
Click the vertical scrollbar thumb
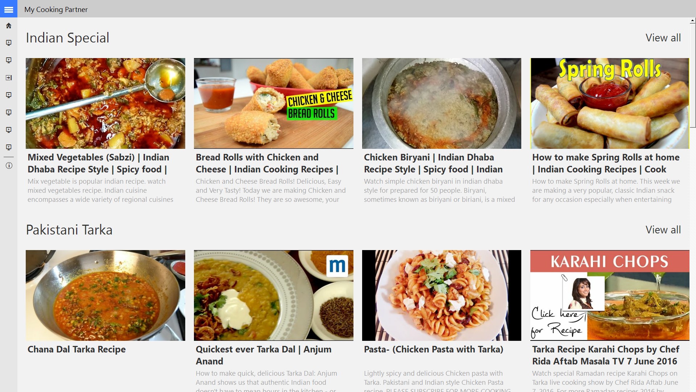(692, 76)
